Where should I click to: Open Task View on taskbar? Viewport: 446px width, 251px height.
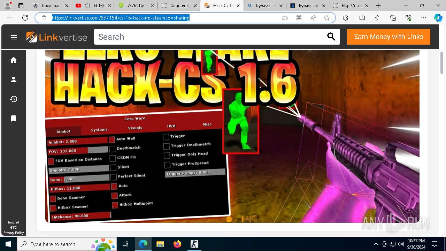(x=125, y=244)
